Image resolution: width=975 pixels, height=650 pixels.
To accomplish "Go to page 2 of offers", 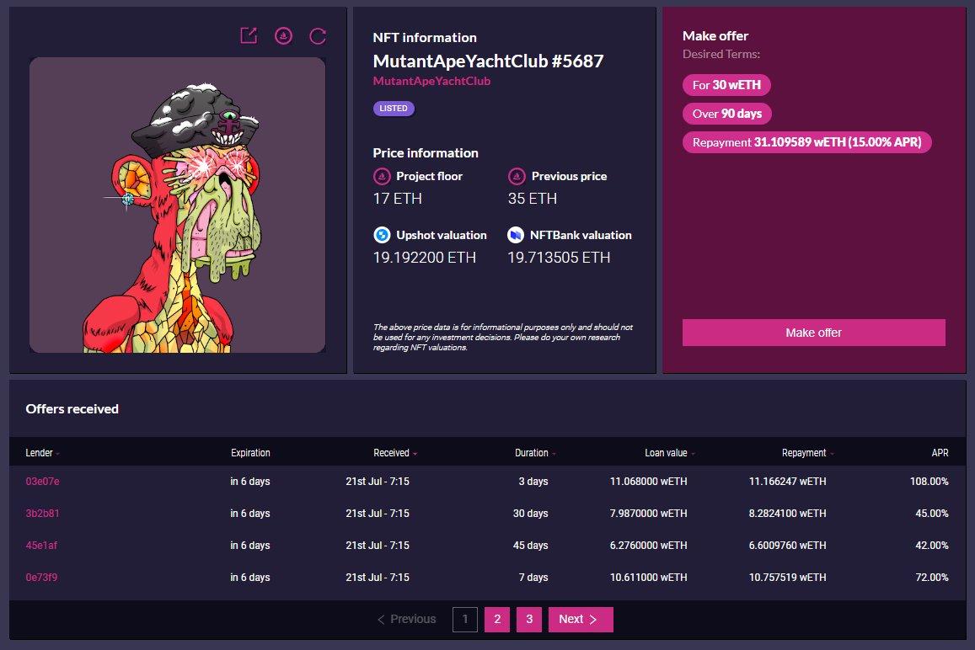I will (497, 619).
